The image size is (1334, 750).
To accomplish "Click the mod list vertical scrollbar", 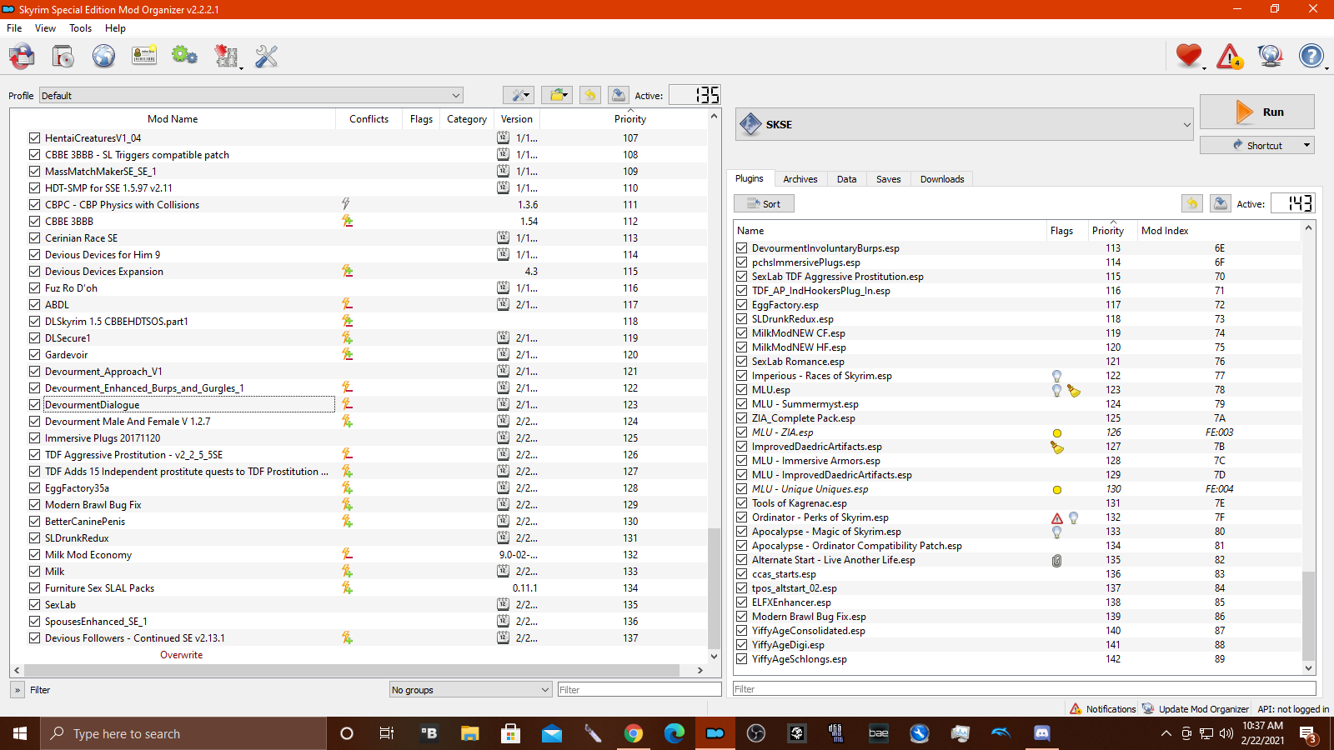I will click(x=714, y=587).
